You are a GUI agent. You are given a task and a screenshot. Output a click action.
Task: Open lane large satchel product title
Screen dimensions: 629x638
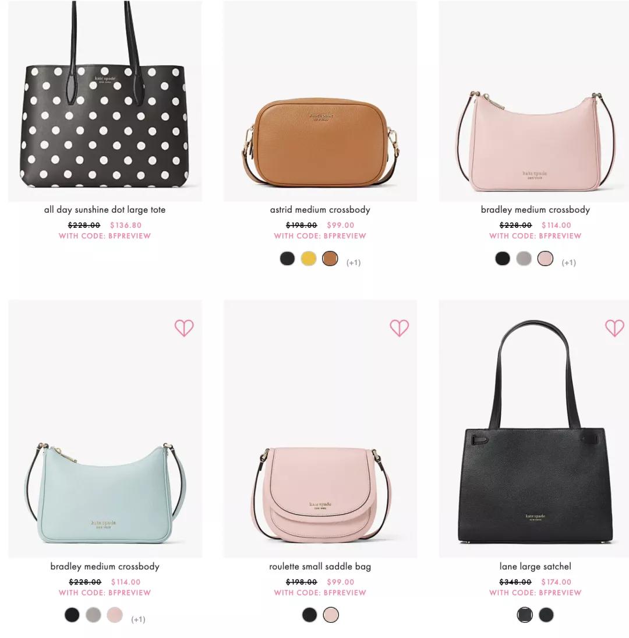point(535,566)
